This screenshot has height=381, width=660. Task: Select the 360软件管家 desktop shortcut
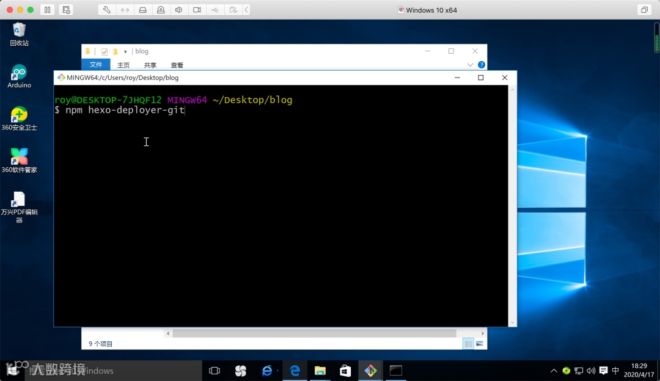pos(19,161)
